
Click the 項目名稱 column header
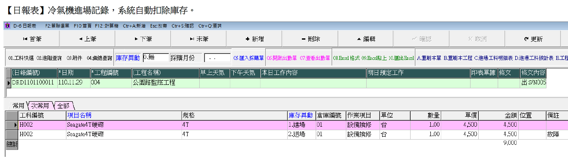click(x=123, y=115)
